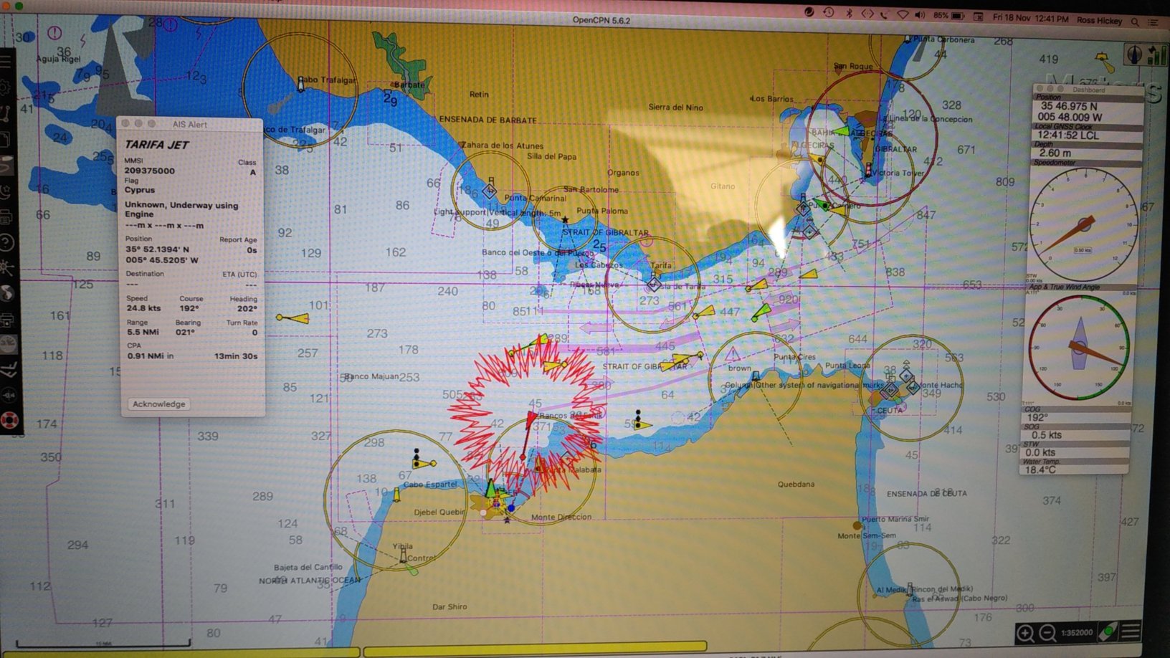Open macOS Spotlight search icon

pyautogui.click(x=1135, y=22)
